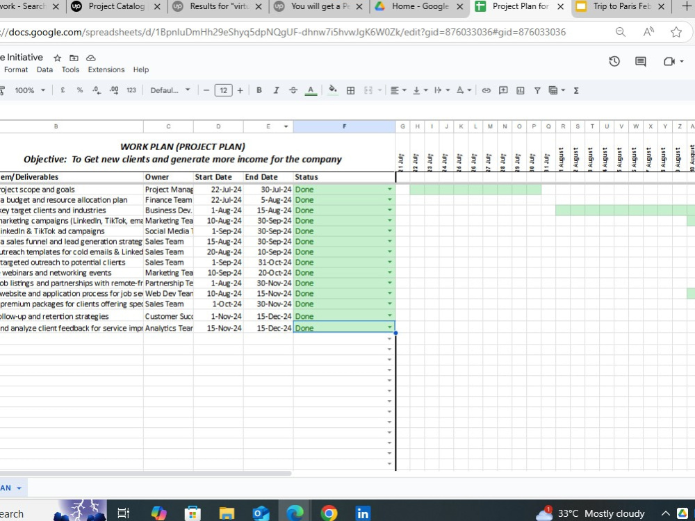The image size is (695, 521).
Task: Open version history clock icon
Action: pyautogui.click(x=614, y=62)
